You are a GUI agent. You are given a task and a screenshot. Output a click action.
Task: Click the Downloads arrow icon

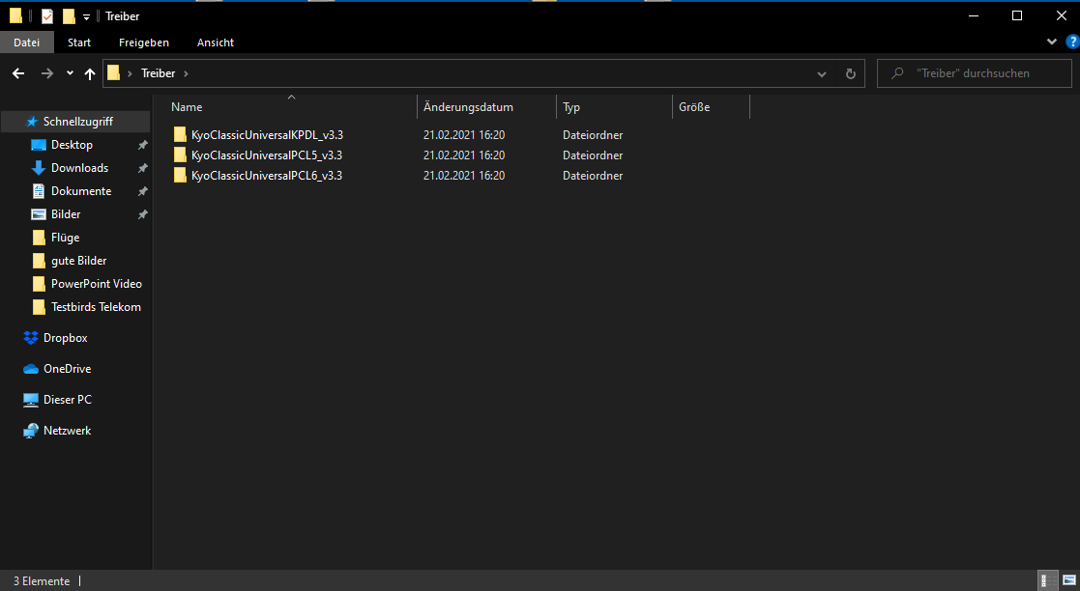point(39,168)
